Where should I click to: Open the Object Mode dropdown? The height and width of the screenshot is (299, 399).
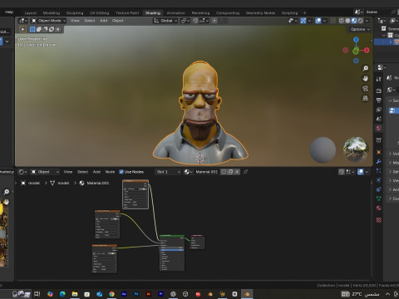(x=48, y=21)
